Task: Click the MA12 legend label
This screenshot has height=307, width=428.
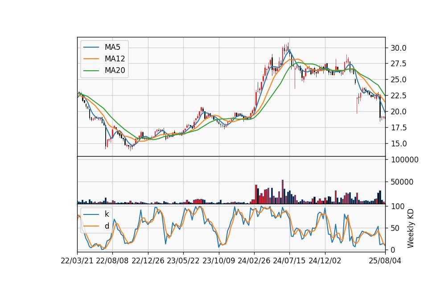Action: click(115, 59)
